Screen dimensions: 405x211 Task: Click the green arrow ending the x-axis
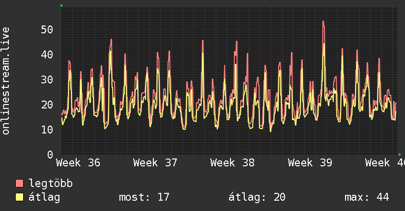coord(400,155)
